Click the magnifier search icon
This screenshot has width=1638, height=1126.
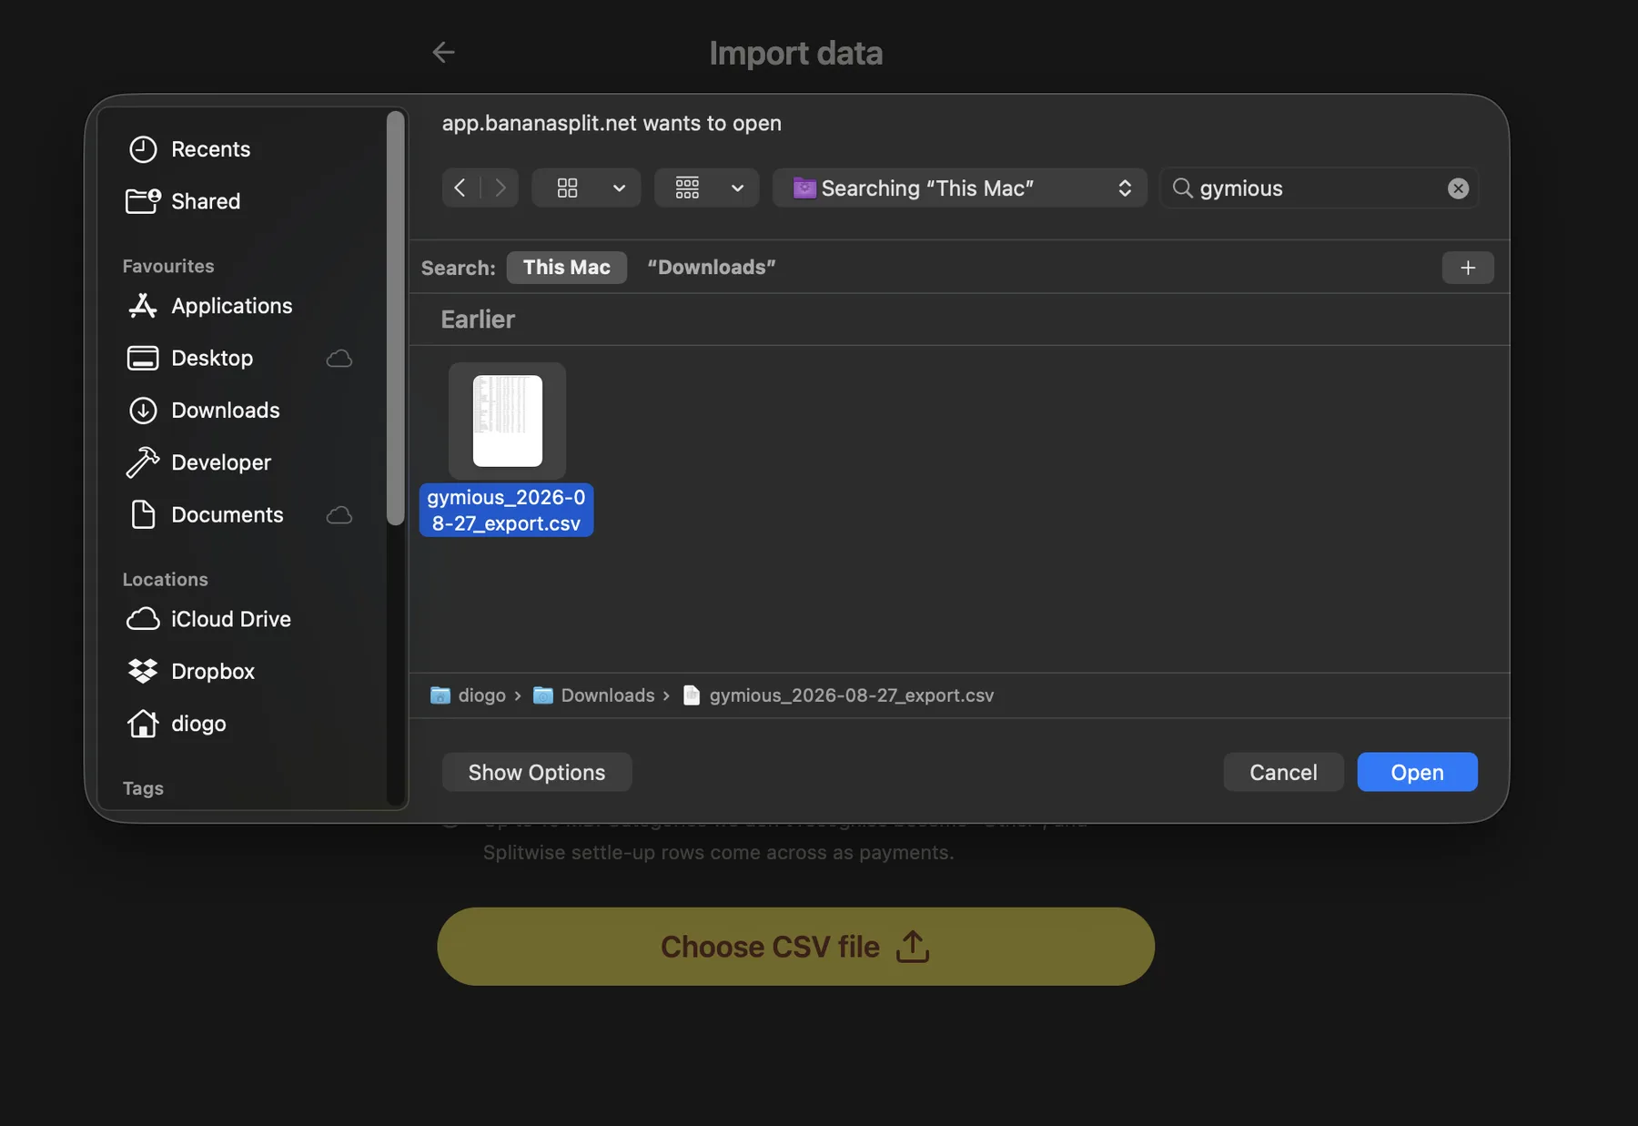[1182, 188]
